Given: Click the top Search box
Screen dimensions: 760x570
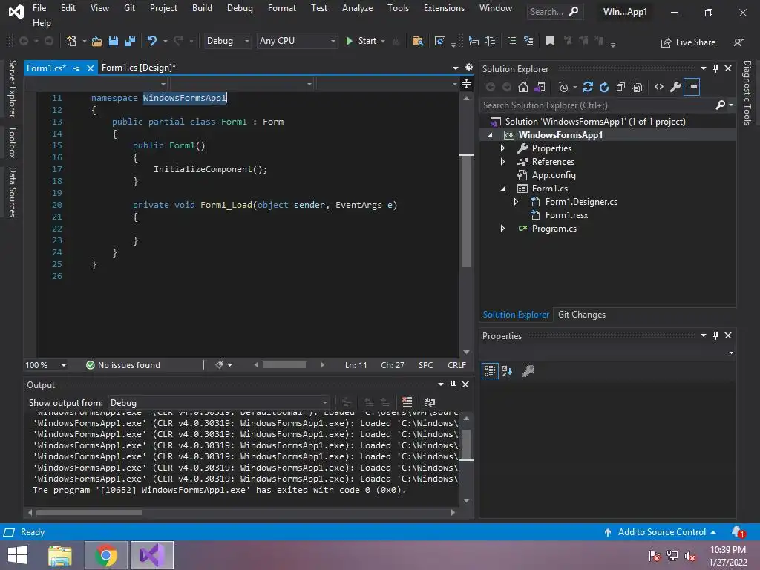Looking at the screenshot, I should 554,12.
